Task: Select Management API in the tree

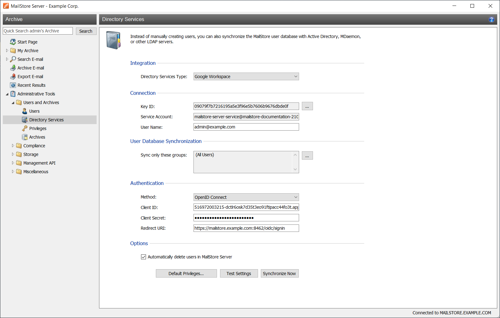Action: (39, 163)
